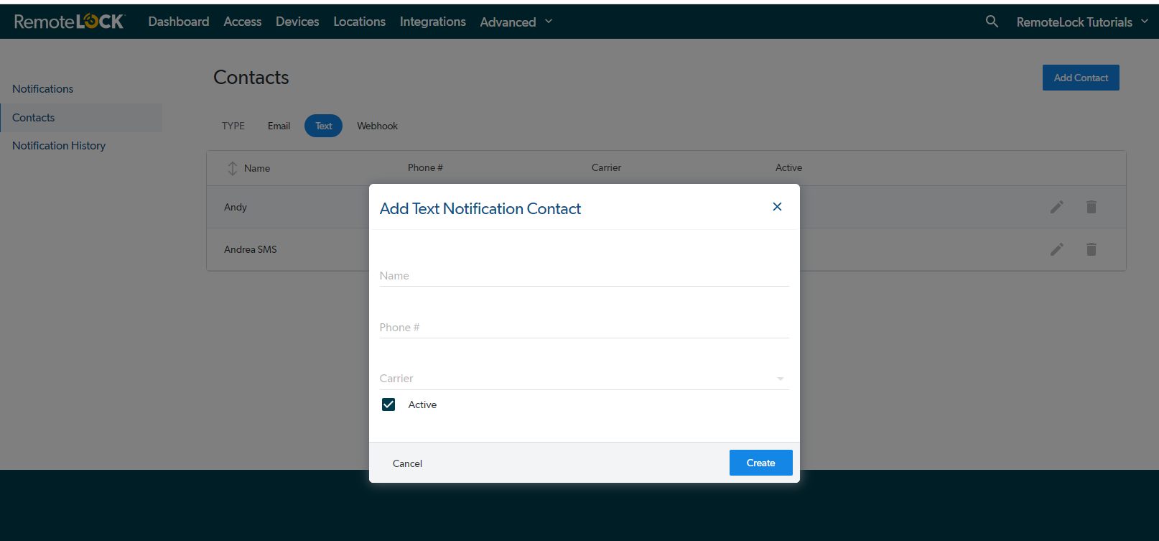Filter contacts by Email type

(x=279, y=126)
